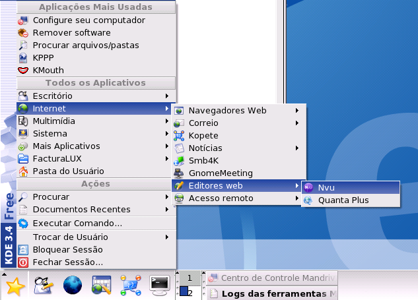418x300 pixels.
Task: Expand the Escritório submenu arrow
Action: click(x=167, y=96)
